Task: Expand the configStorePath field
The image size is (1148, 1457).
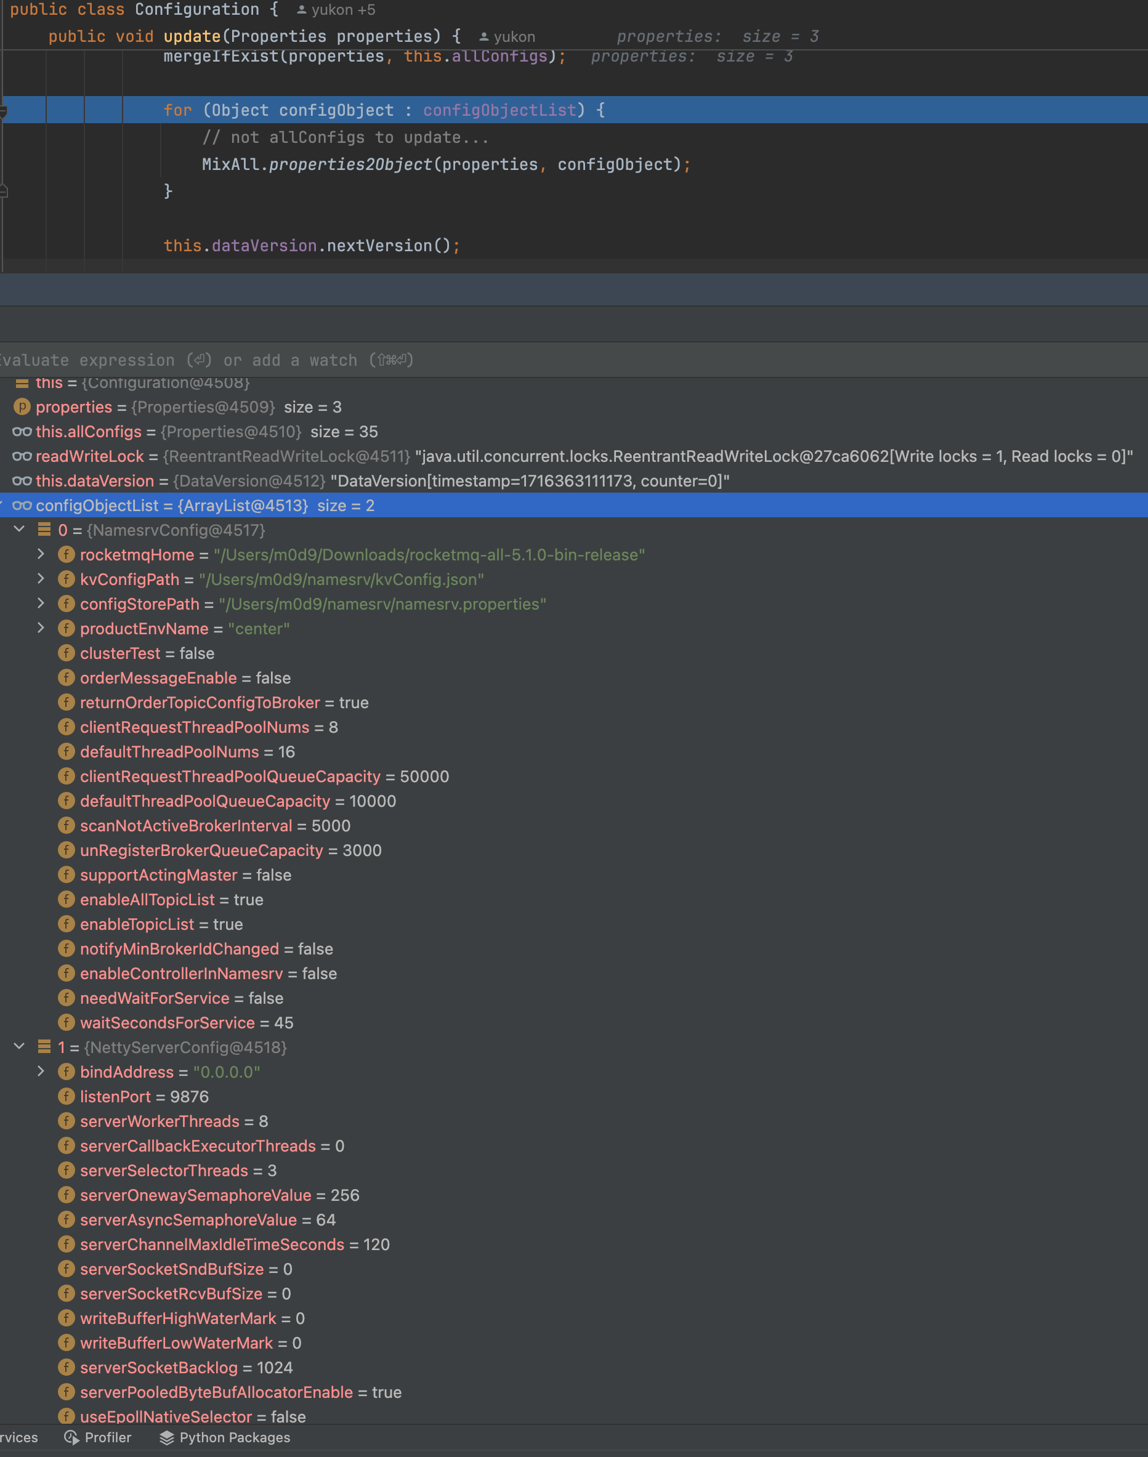Action: click(41, 603)
